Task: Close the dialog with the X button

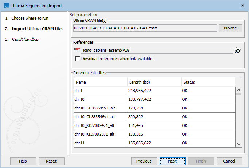Action: pos(242,6)
